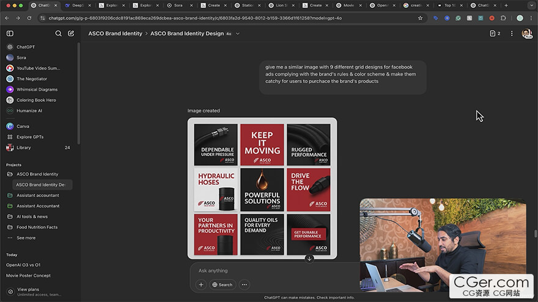Image resolution: width=538 pixels, height=302 pixels.
Task: Switch to the Lion S browser tab
Action: 281,5
